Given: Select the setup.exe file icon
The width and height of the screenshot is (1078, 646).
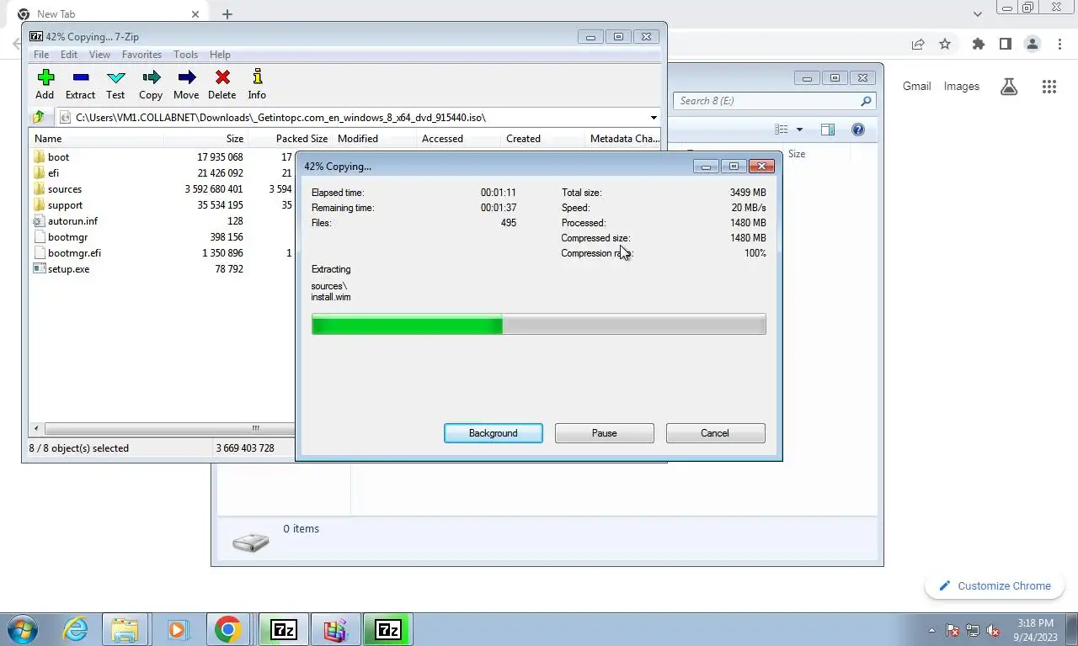Looking at the screenshot, I should click(39, 269).
